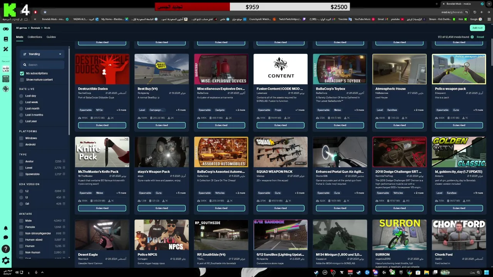This screenshot has height=277, width=493.
Task: Click the browser back arrow
Action: (x=488, y=12)
